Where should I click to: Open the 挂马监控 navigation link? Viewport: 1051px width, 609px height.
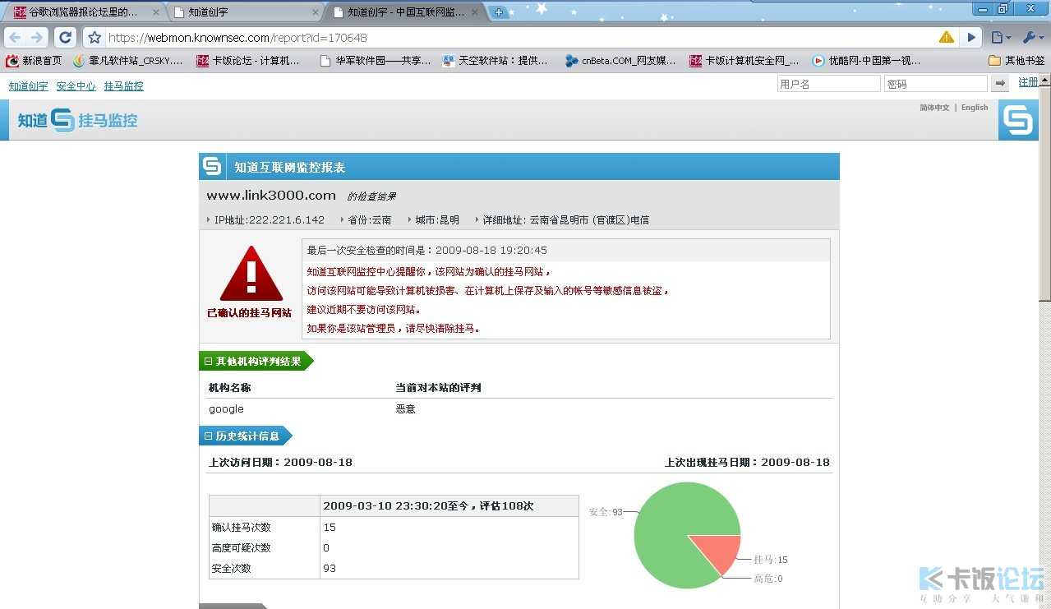point(123,85)
